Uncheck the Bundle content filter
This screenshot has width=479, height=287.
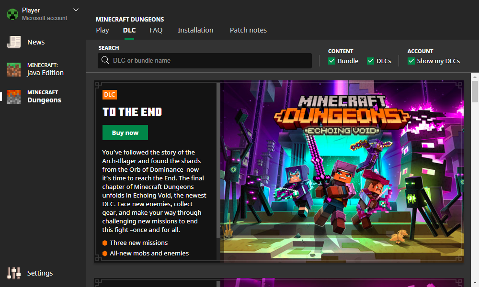tap(331, 61)
